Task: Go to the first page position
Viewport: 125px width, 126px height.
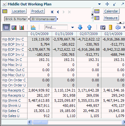Action: click(52, 12)
